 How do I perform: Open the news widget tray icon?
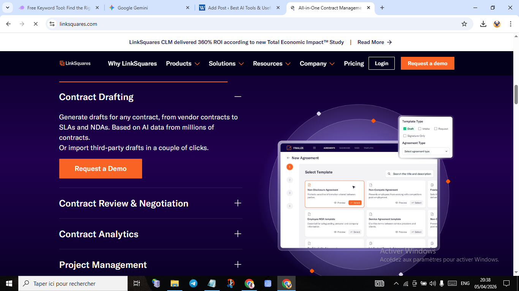(x=379, y=283)
